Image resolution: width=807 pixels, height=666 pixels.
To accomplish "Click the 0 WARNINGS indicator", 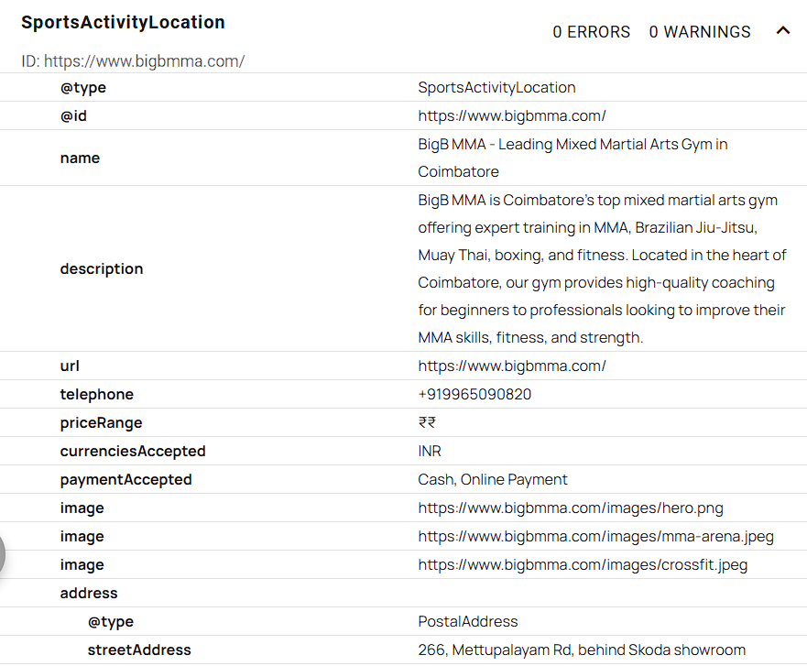I will click(699, 31).
